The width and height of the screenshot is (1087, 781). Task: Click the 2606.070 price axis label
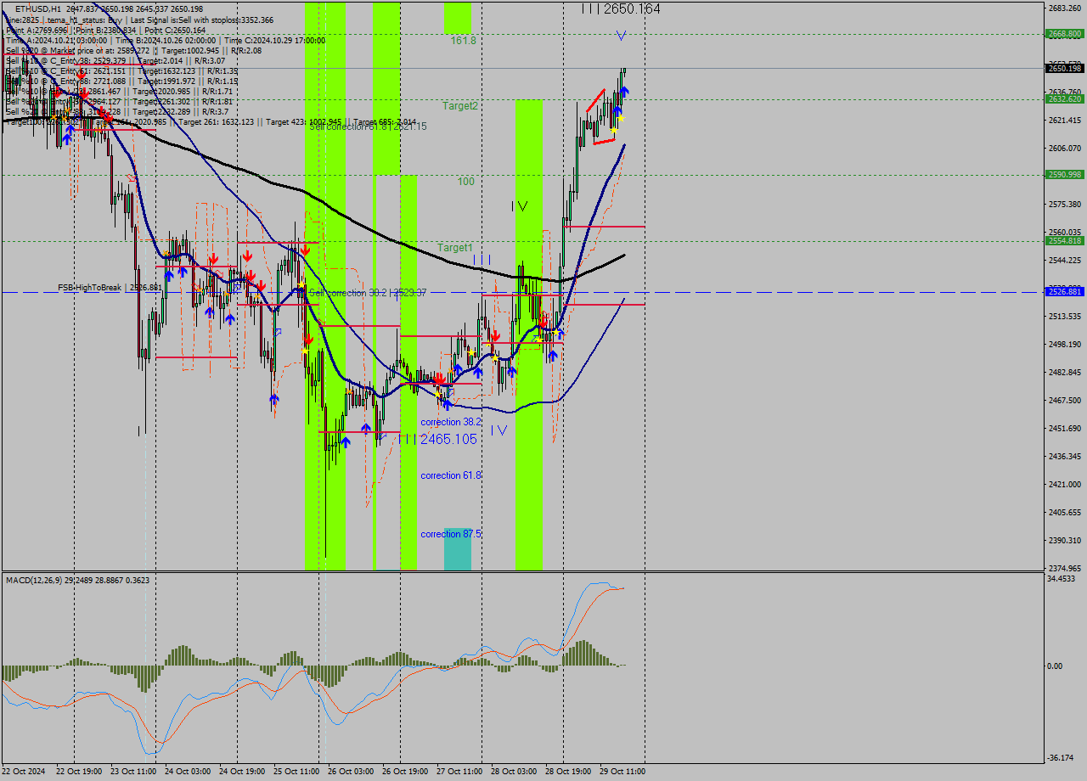1065,149
